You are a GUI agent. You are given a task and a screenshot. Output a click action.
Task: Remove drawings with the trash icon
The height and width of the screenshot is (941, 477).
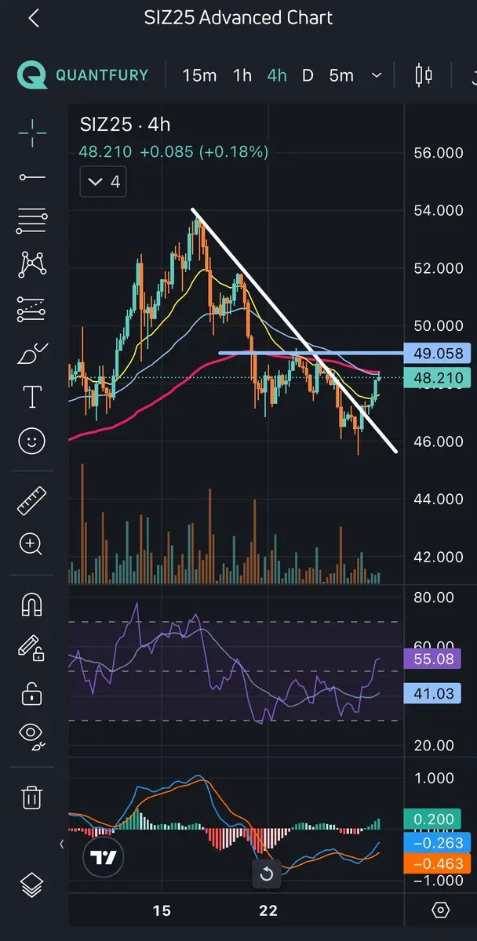32,797
